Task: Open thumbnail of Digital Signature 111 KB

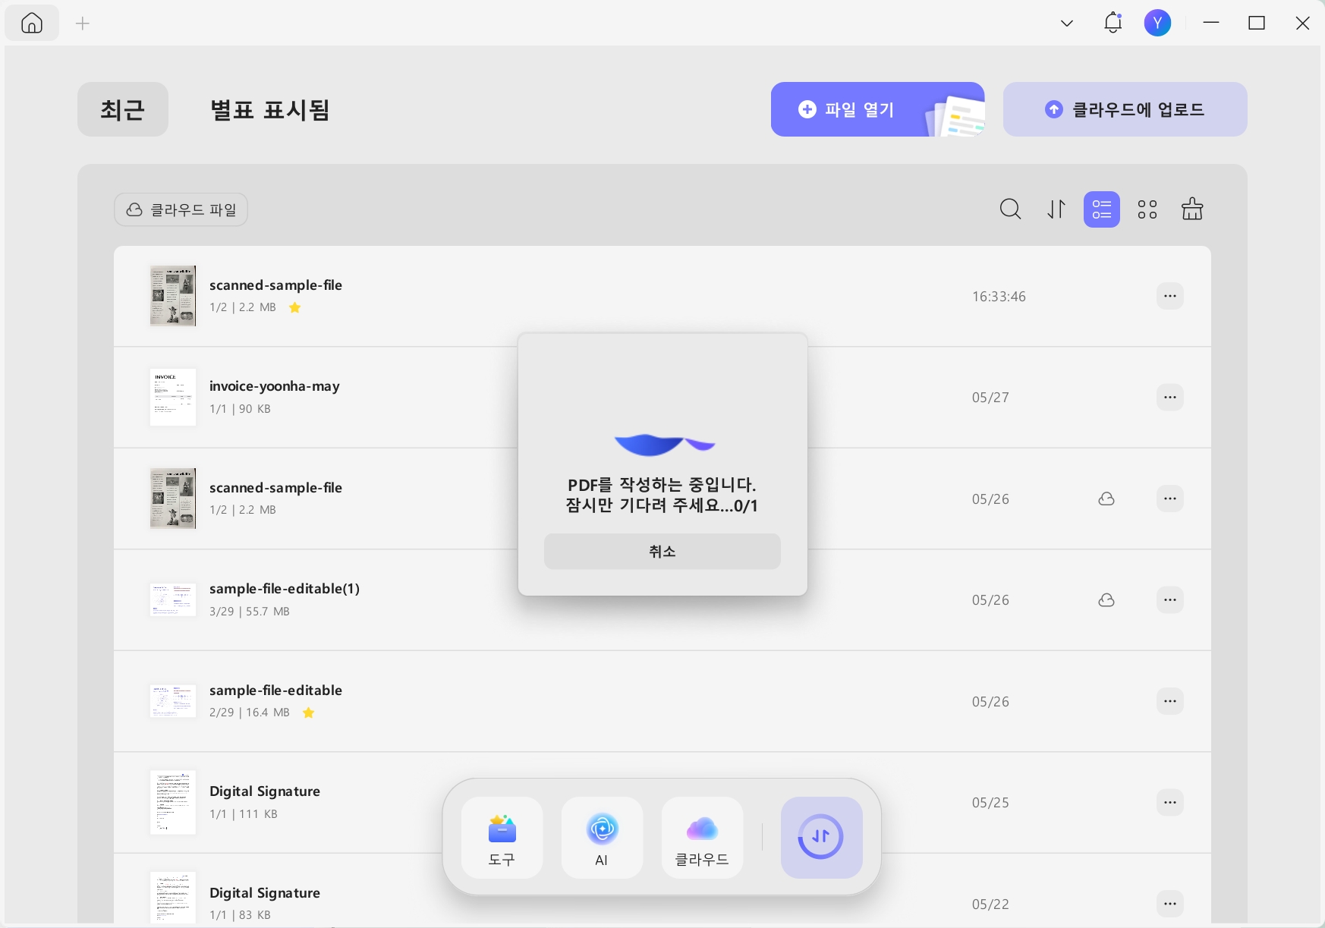Action: pos(173,802)
